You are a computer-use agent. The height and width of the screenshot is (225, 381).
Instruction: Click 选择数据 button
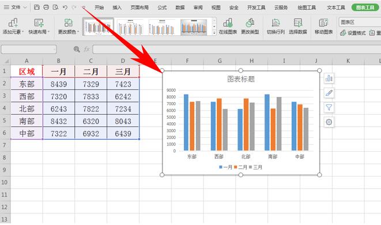click(298, 27)
